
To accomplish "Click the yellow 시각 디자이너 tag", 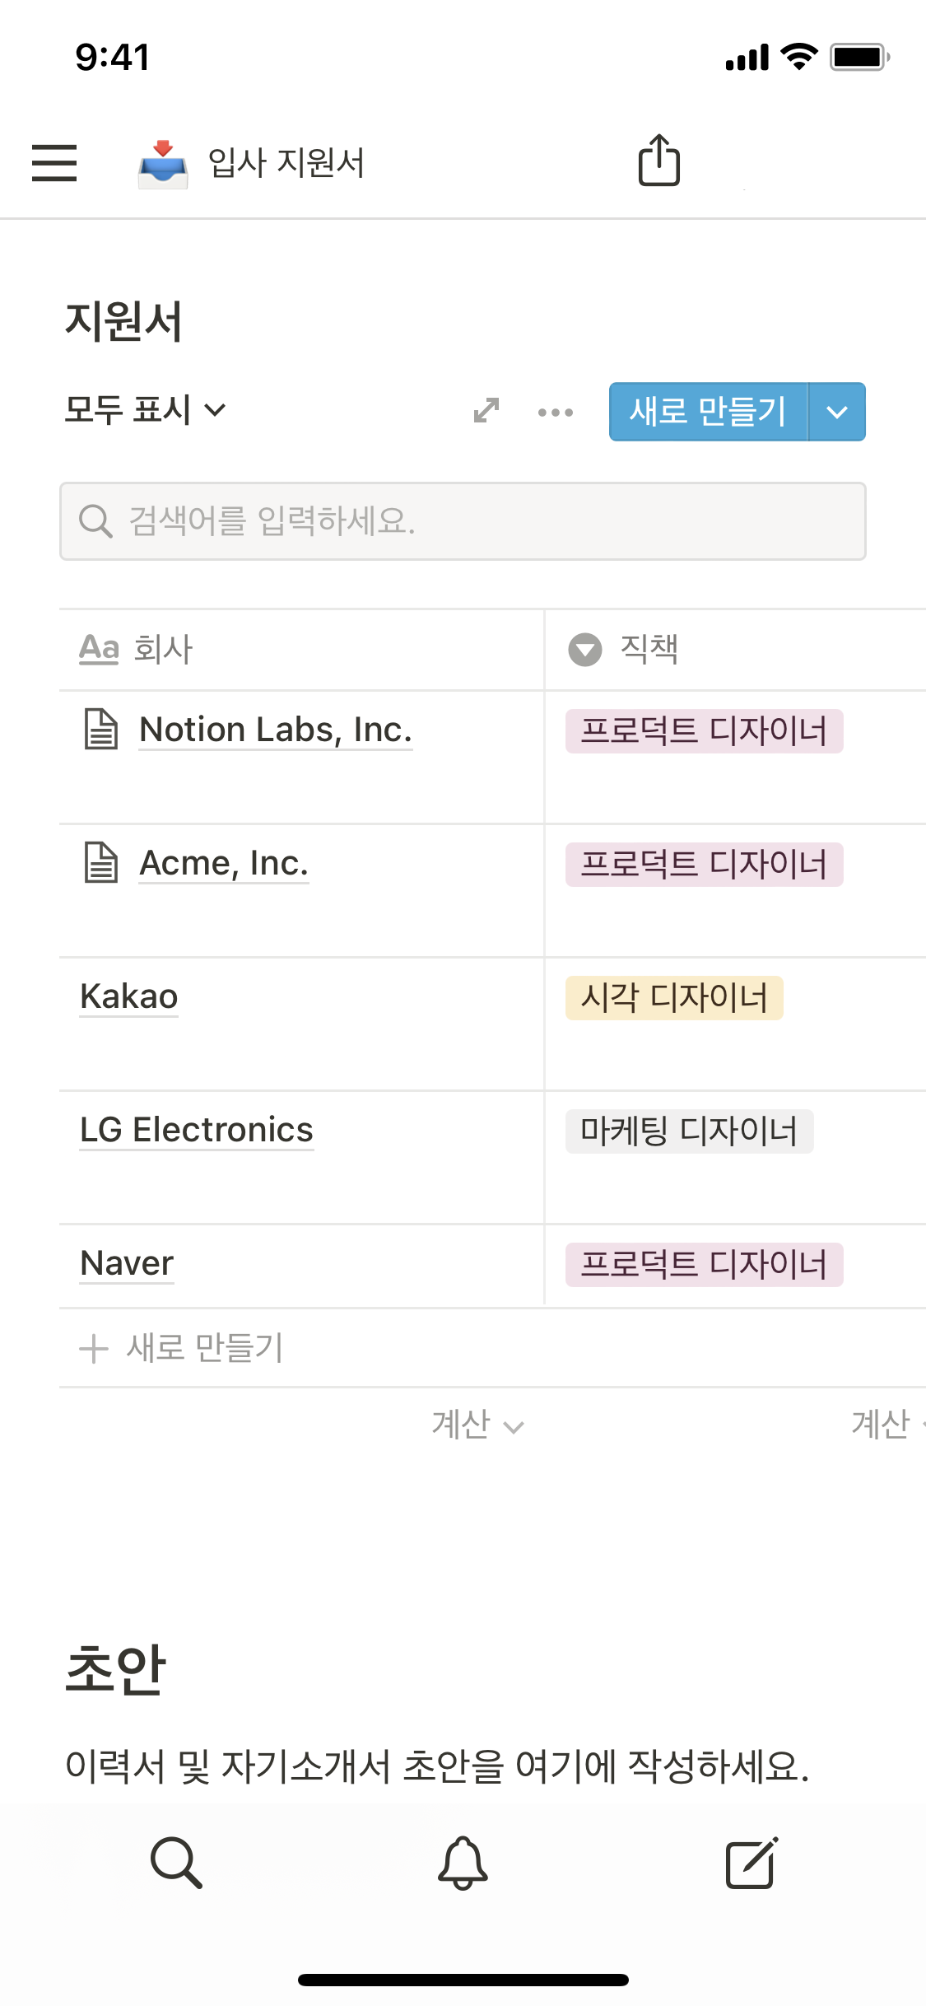I will pyautogui.click(x=674, y=998).
